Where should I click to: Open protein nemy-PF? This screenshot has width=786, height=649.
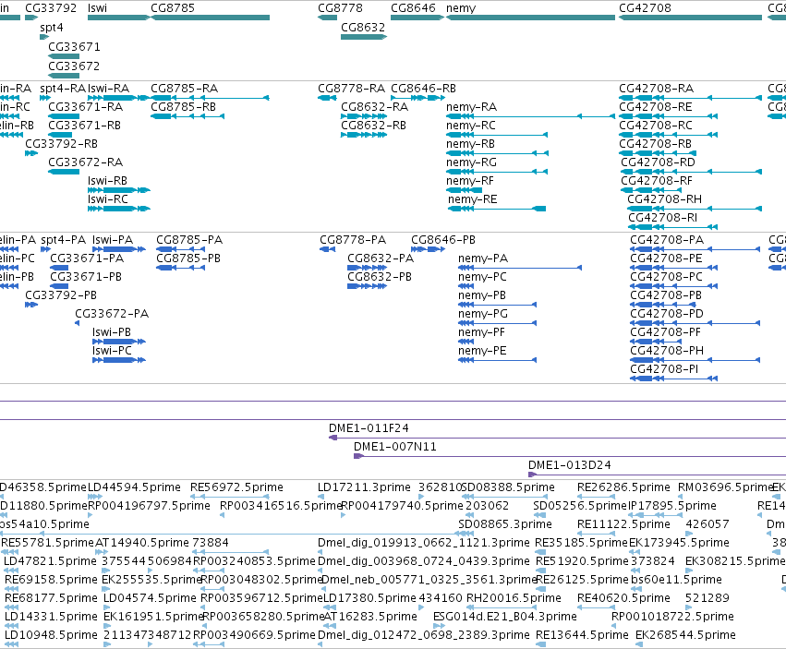pyautogui.click(x=466, y=342)
